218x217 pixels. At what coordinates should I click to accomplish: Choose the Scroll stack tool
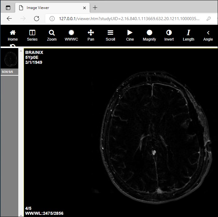(110, 35)
